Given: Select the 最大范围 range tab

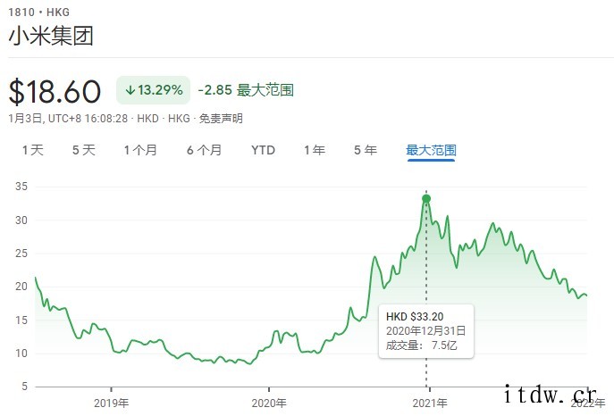Looking at the screenshot, I should [x=431, y=151].
